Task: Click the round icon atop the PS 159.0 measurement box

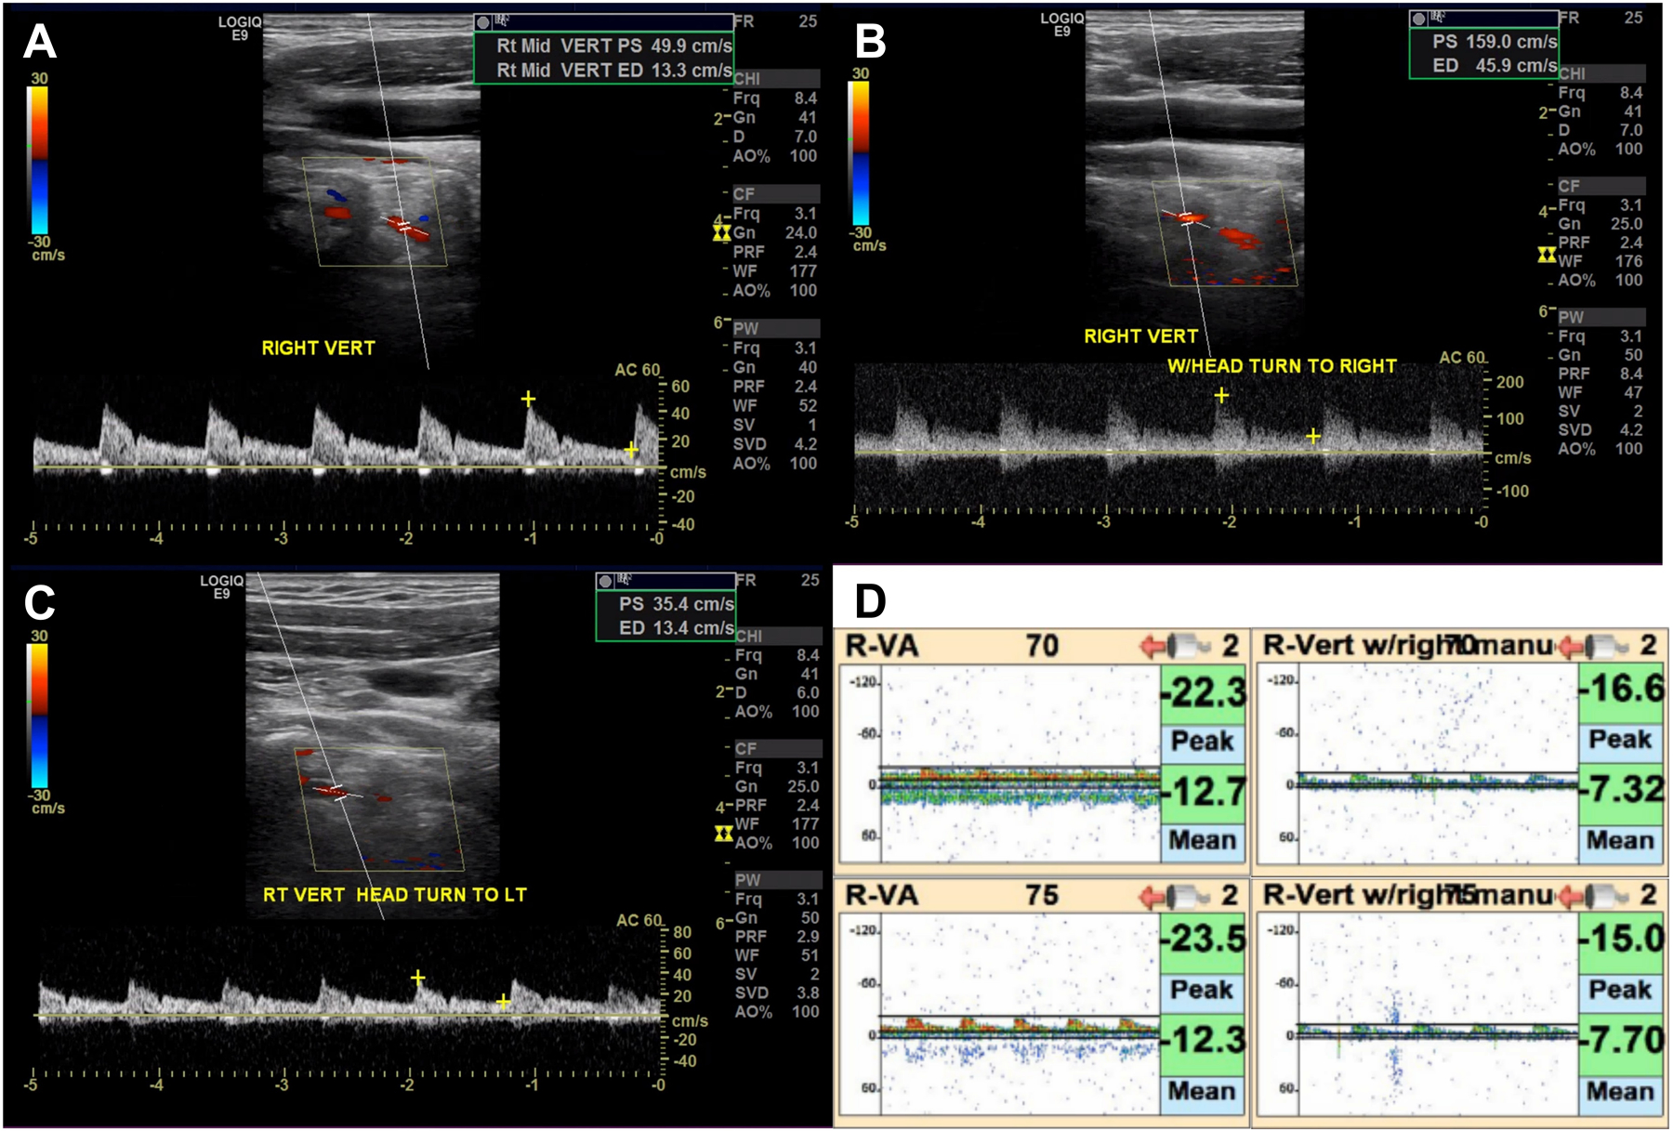Action: (1418, 19)
